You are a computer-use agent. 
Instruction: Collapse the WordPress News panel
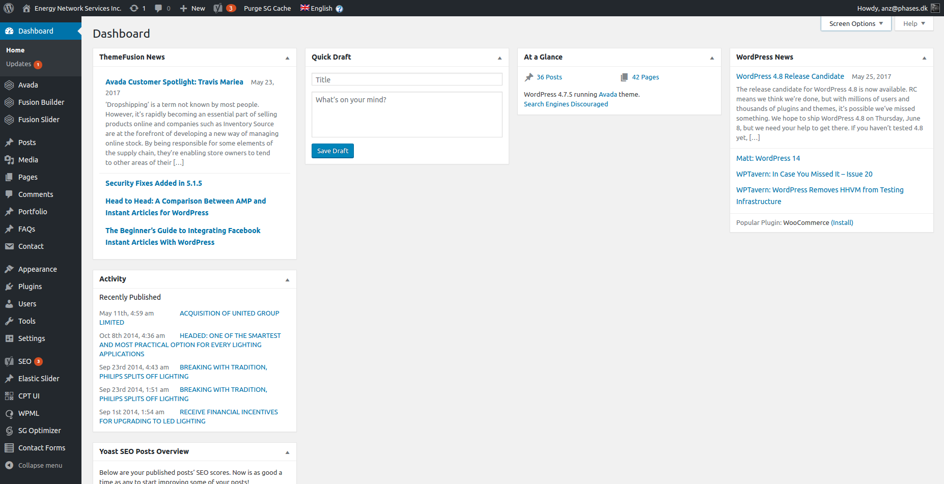click(924, 58)
